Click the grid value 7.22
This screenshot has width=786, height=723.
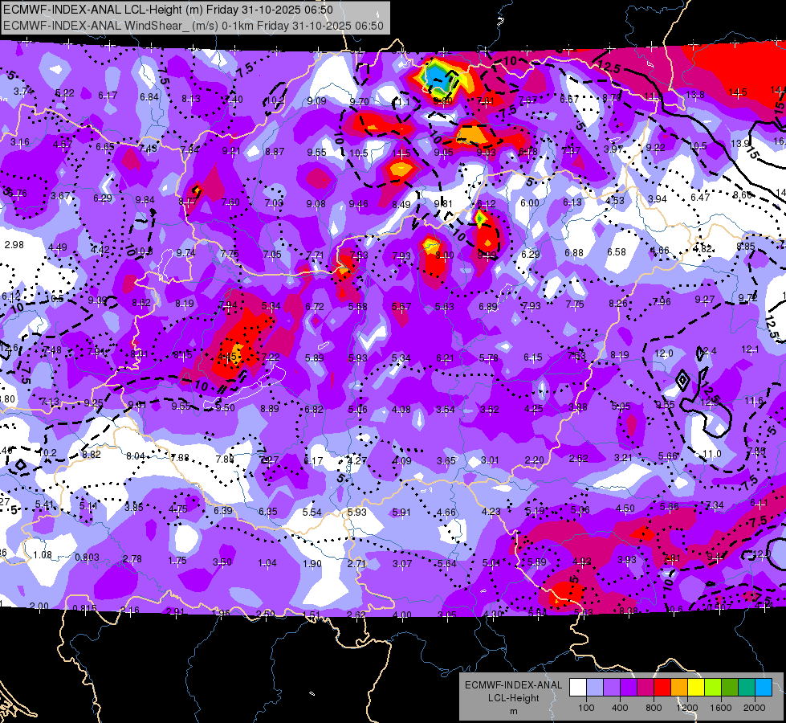271,357
